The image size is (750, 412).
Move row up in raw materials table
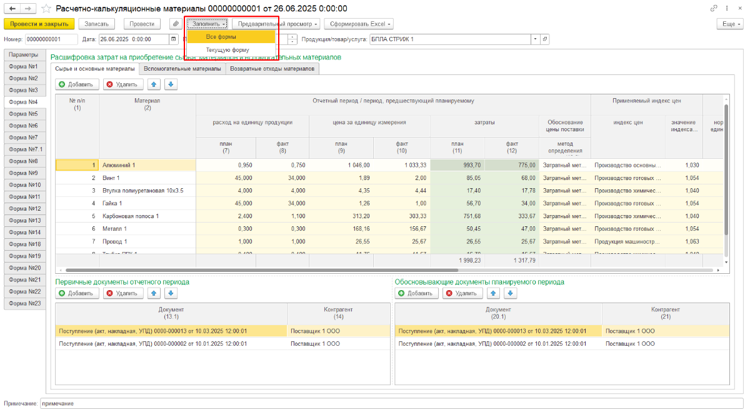[x=154, y=84]
